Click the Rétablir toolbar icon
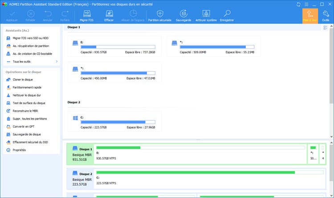 pos(31,14)
